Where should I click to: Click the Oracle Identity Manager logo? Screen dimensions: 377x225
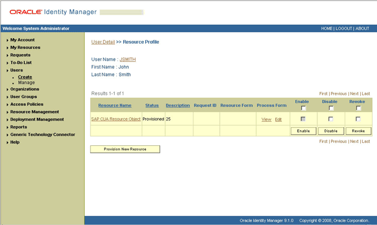click(x=53, y=12)
